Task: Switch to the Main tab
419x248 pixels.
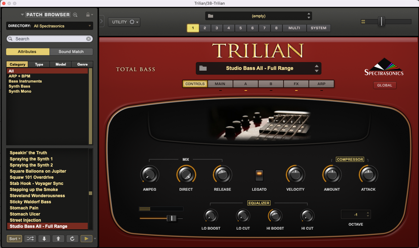Action: tap(220, 84)
